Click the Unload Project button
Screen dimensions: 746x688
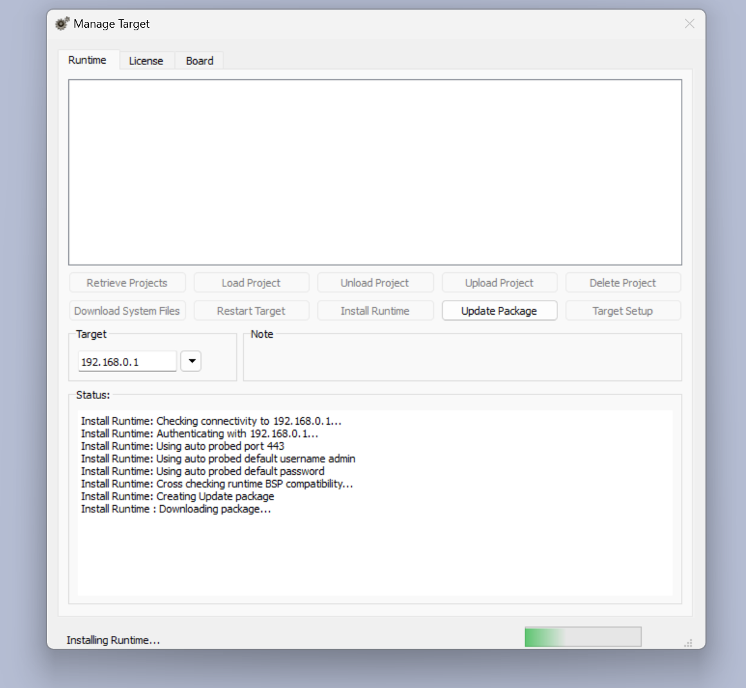pyautogui.click(x=375, y=283)
